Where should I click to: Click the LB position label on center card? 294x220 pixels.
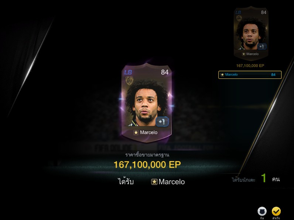pyautogui.click(x=128, y=72)
